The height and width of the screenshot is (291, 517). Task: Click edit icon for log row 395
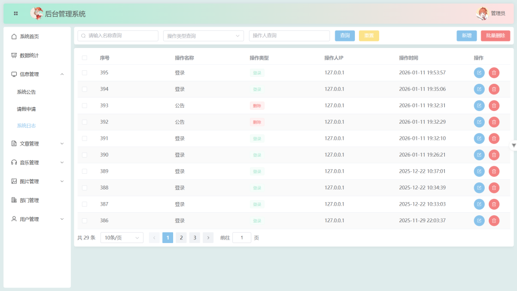(x=479, y=73)
